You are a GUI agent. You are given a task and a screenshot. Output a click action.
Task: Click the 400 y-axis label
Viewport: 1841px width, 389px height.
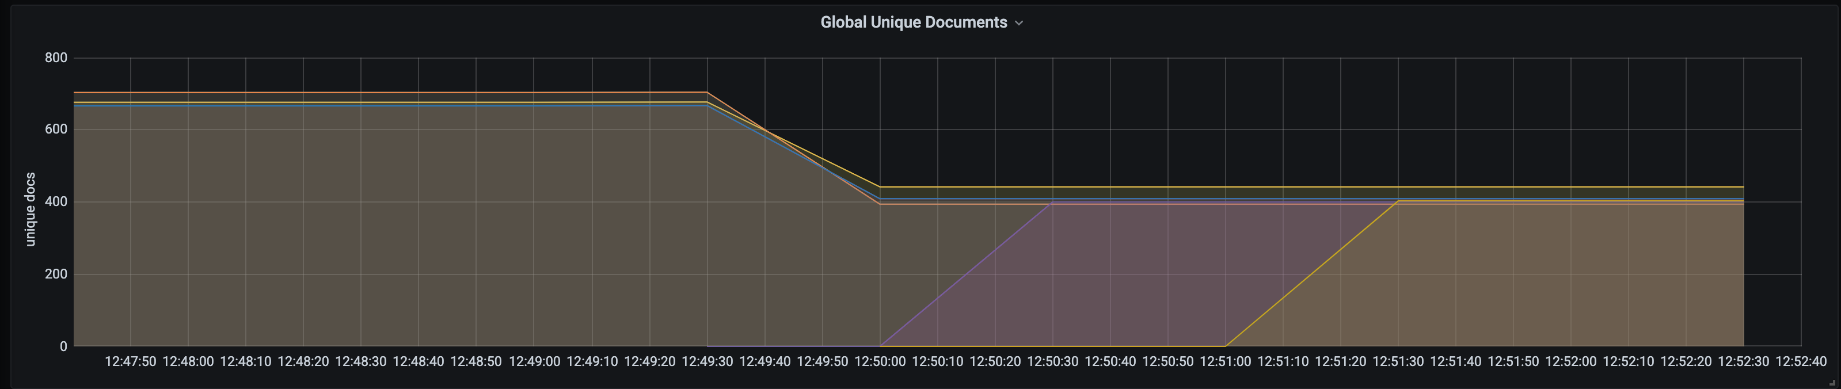tap(56, 202)
